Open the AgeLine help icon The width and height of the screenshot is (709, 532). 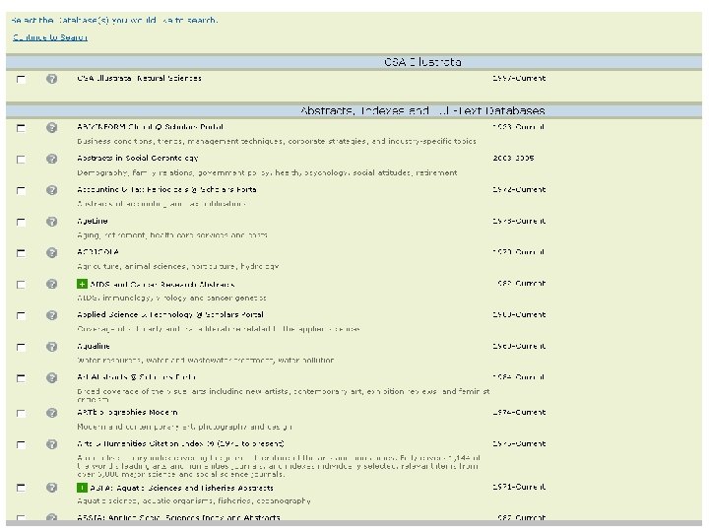(x=51, y=222)
